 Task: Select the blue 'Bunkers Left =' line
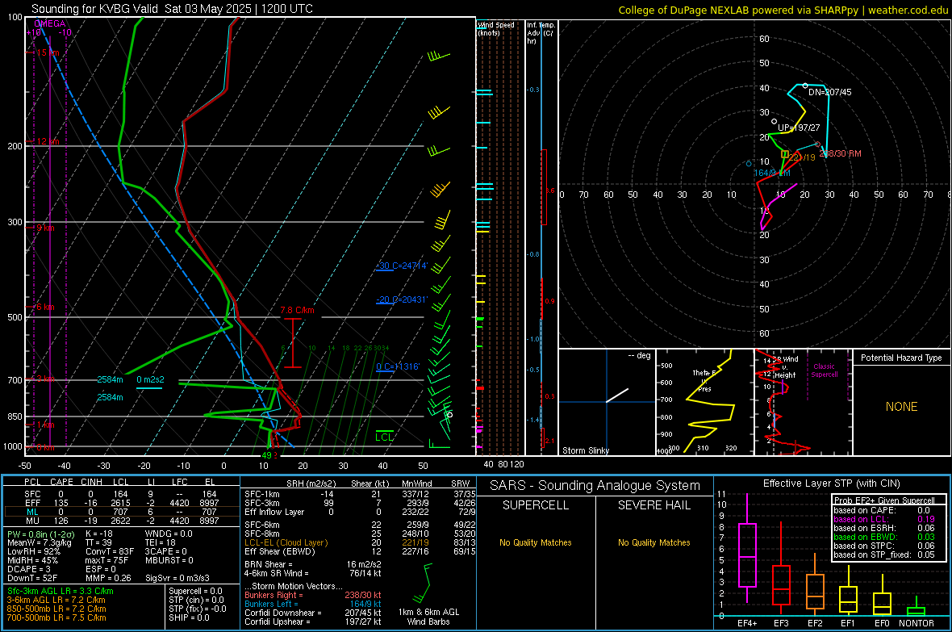tap(313, 604)
